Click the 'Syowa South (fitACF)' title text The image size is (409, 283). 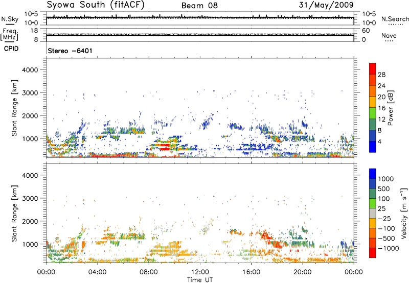(x=96, y=5)
